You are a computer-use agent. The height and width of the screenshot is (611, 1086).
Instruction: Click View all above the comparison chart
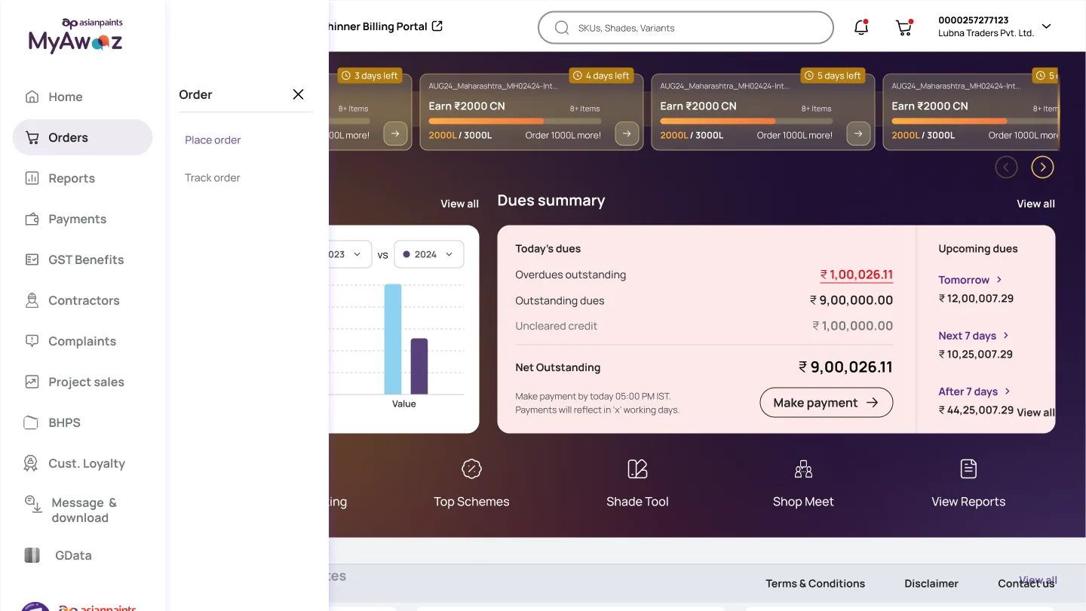[459, 204]
